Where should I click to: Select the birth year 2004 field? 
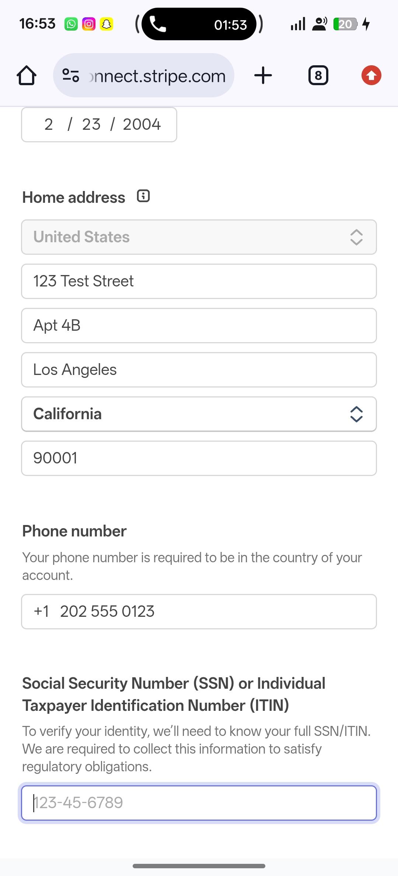(142, 125)
